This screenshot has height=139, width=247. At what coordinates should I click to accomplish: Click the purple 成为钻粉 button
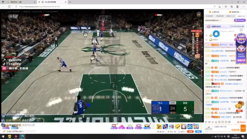(240, 20)
